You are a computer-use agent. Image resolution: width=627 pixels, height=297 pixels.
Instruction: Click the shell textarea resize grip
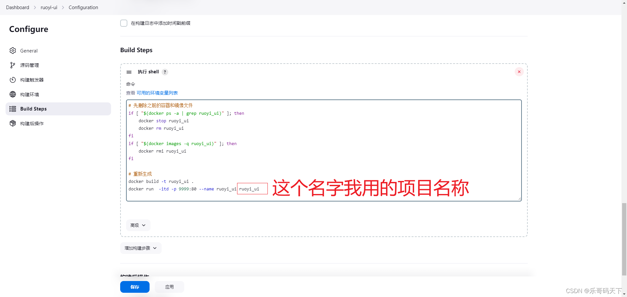click(x=519, y=199)
